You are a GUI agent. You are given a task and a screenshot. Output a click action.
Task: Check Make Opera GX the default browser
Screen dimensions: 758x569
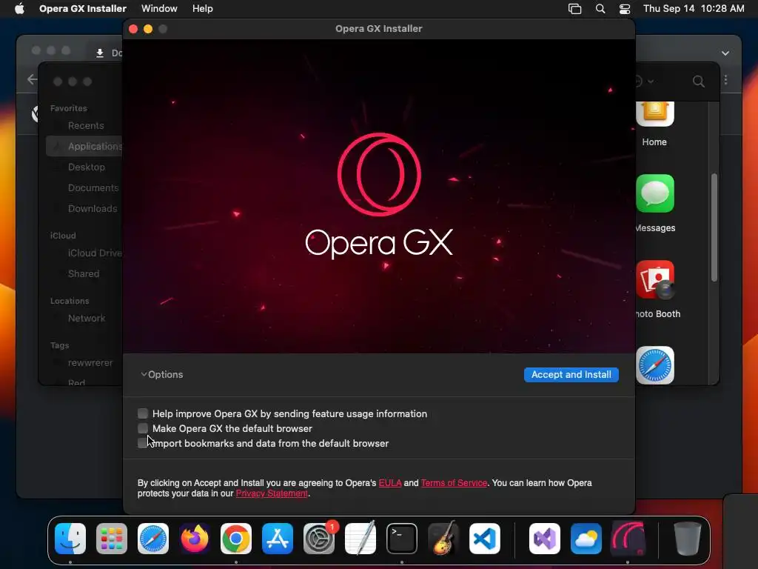tap(143, 428)
